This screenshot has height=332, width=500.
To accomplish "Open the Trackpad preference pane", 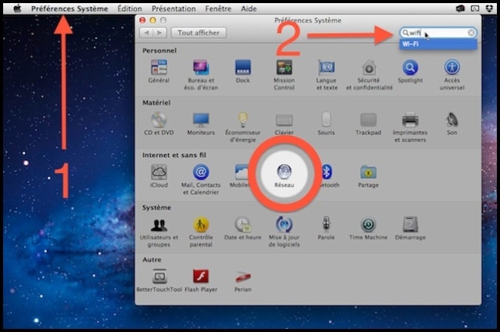I will 368,123.
